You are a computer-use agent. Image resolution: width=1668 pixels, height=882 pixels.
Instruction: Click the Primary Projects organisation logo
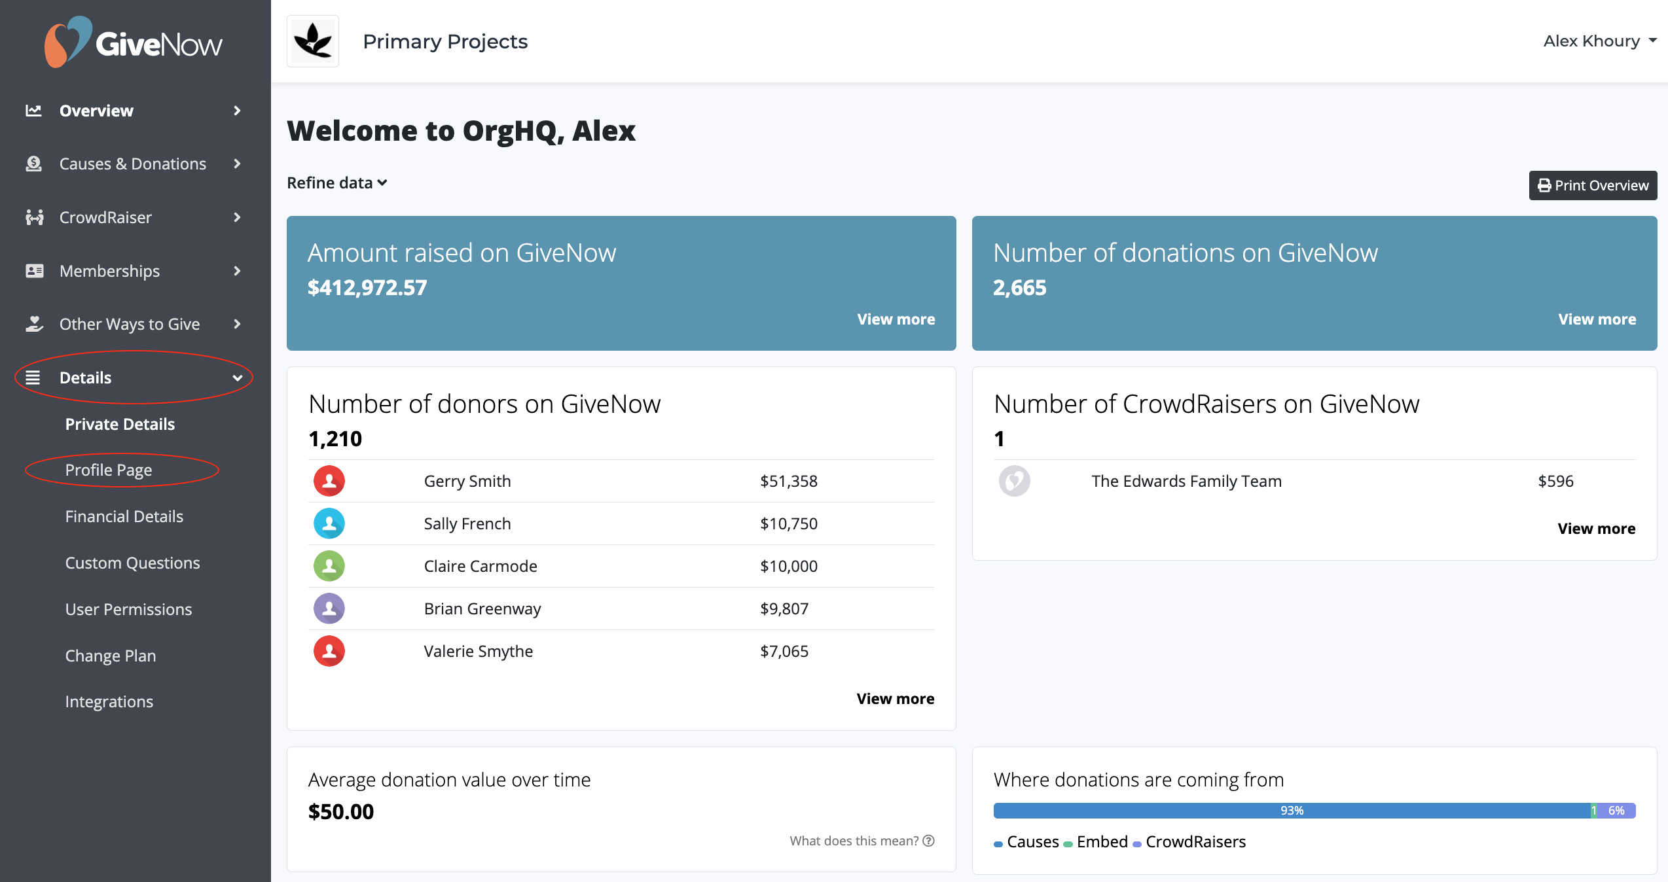pyautogui.click(x=313, y=41)
